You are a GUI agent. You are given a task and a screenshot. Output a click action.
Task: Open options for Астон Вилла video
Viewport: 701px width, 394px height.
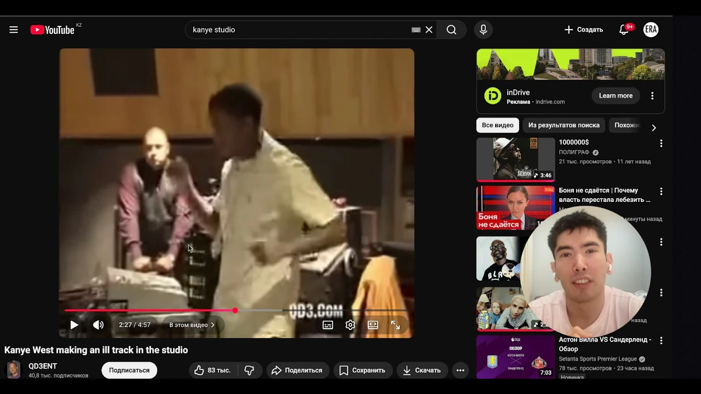[x=661, y=341]
